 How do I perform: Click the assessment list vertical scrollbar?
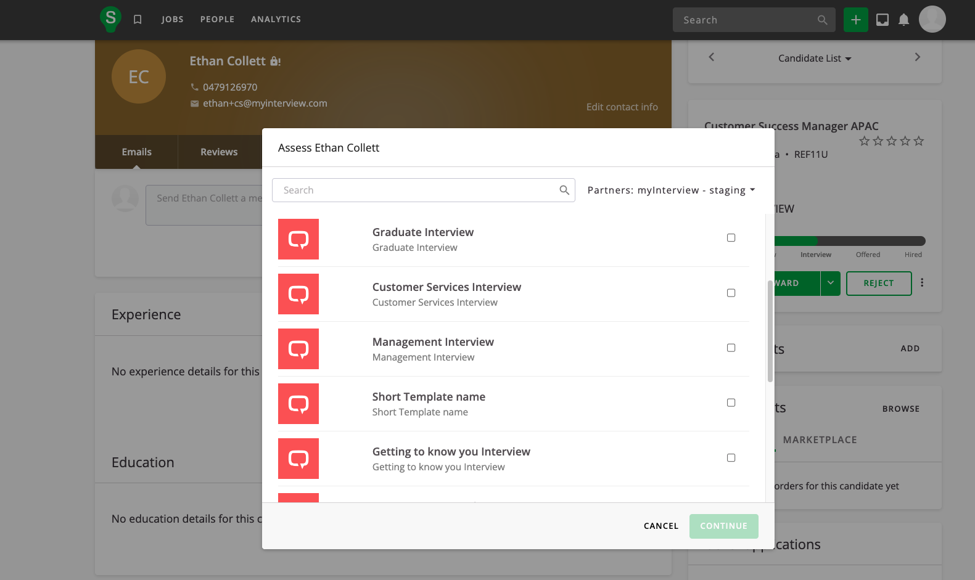pyautogui.click(x=770, y=331)
